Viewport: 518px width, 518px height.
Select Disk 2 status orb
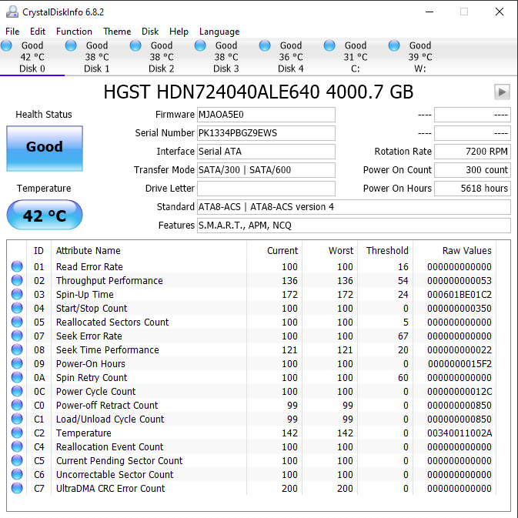point(135,45)
